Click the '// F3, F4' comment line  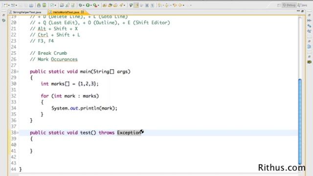click(42, 41)
